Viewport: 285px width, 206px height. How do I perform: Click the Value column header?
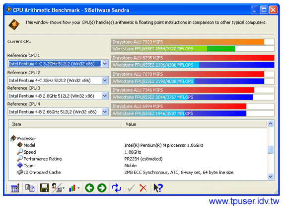(195, 124)
